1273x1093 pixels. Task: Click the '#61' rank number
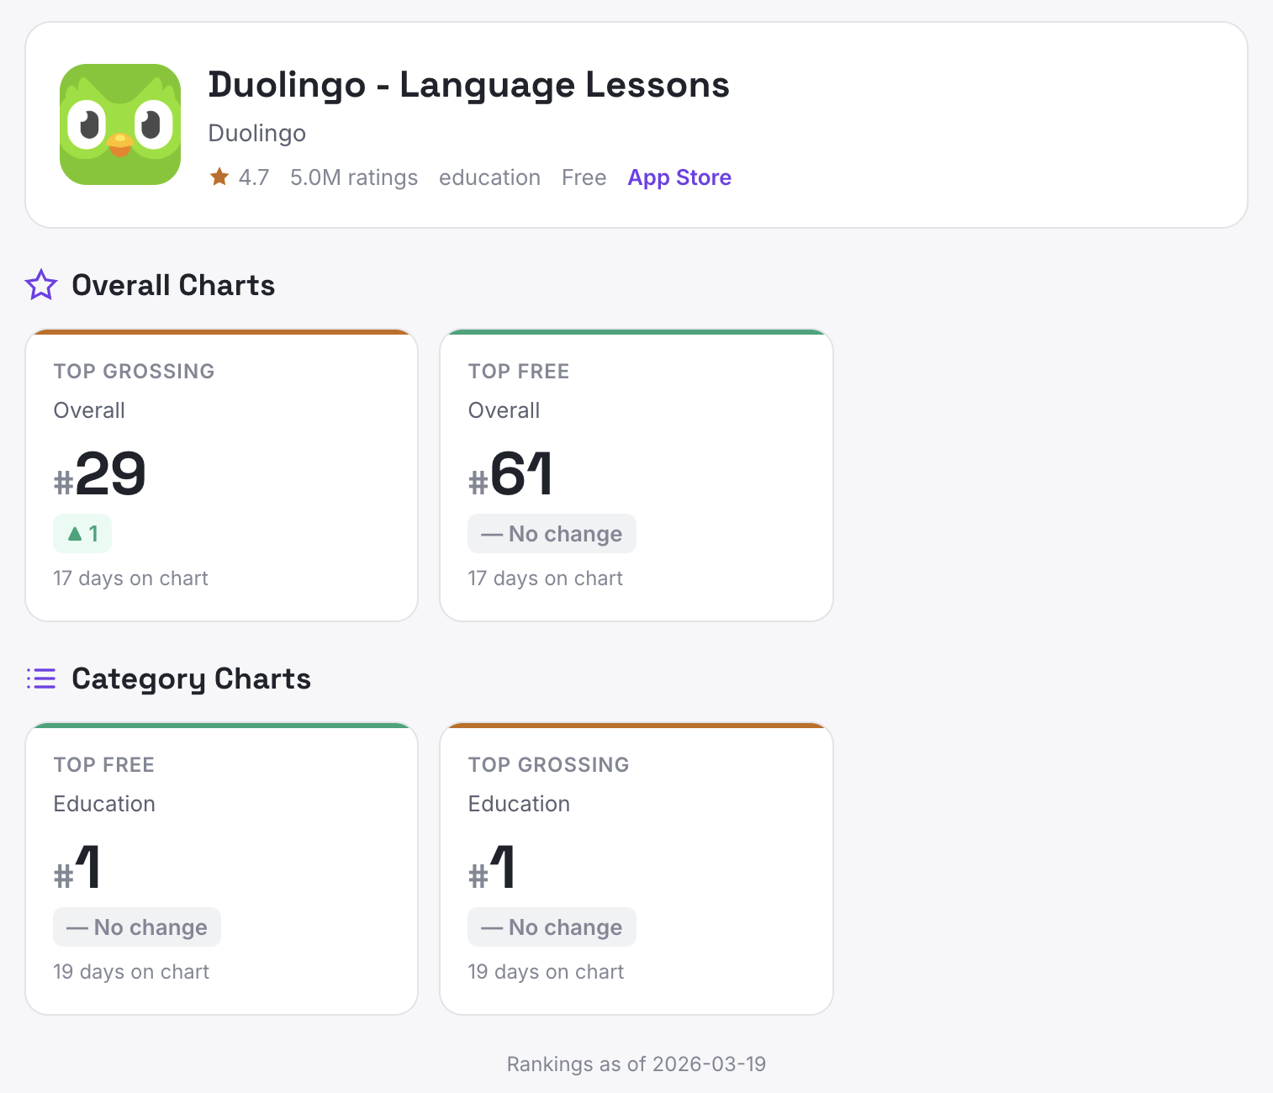(x=511, y=475)
